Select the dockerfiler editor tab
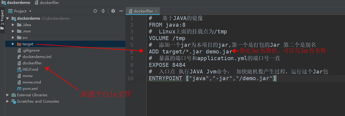The height and width of the screenshot is (116, 345). pos(143,11)
